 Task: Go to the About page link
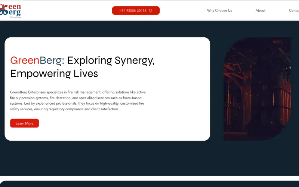pos(260,10)
